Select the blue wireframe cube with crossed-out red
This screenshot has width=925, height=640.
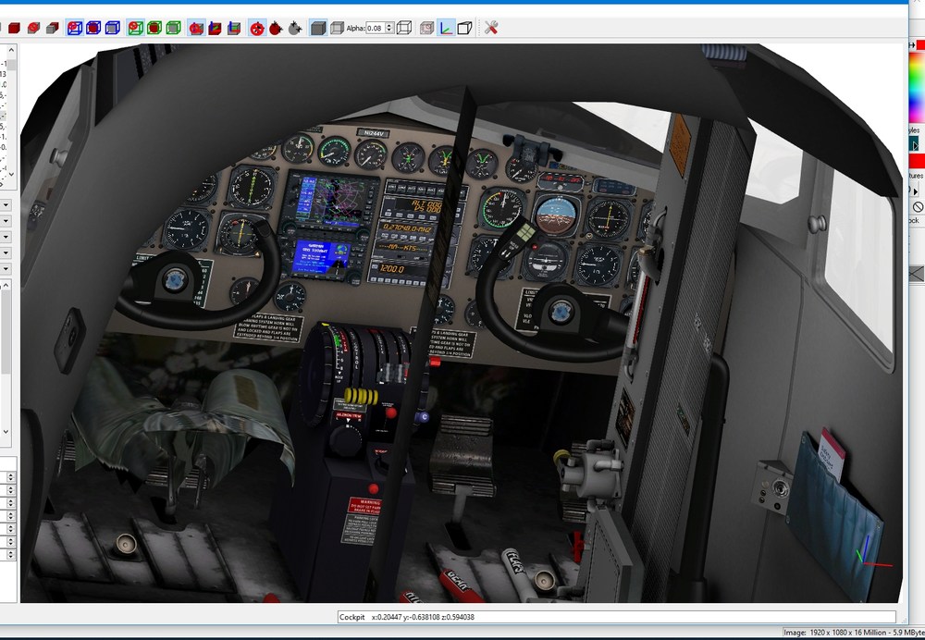[x=75, y=28]
